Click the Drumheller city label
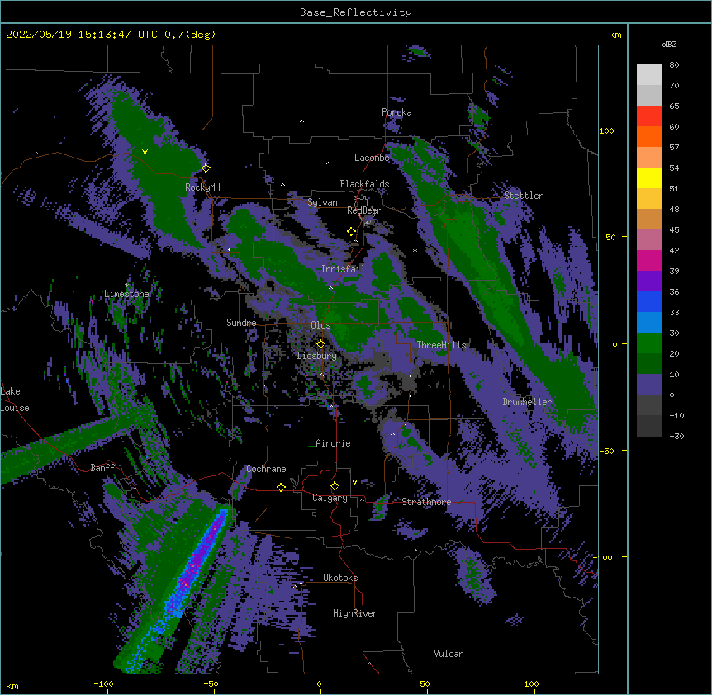Screen dimensions: 712x695 (x=527, y=402)
